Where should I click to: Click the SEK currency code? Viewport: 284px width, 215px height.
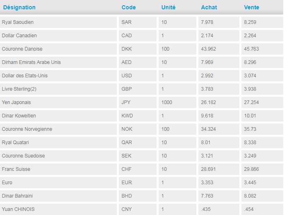[x=126, y=156]
